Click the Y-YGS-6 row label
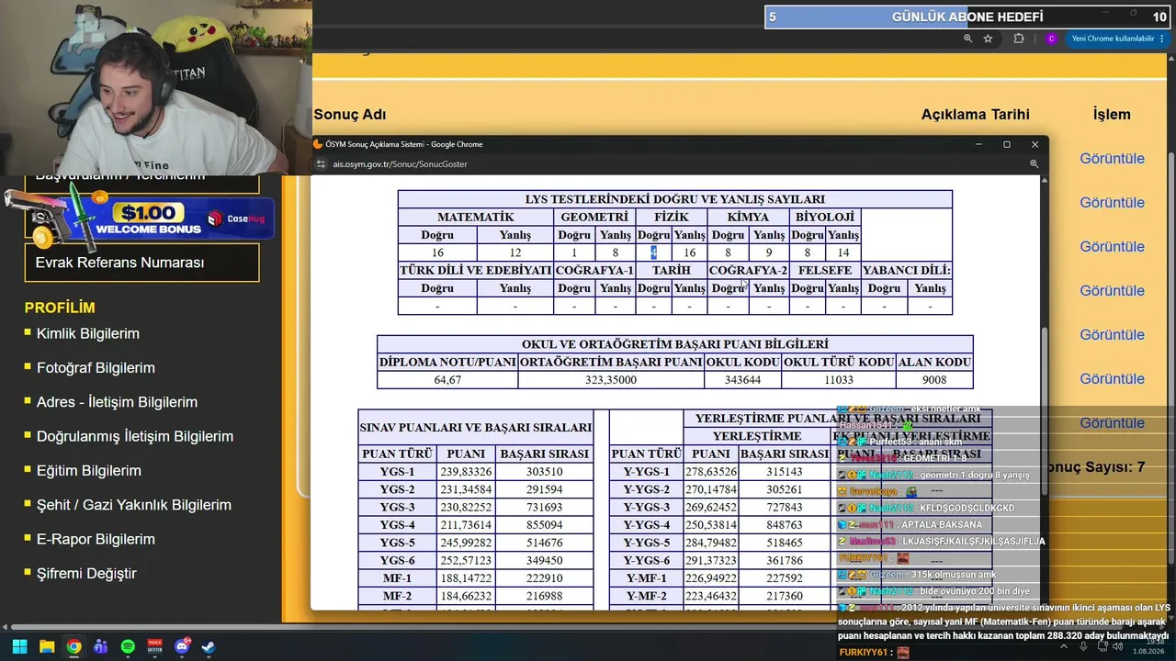The width and height of the screenshot is (1176, 661). tap(647, 561)
